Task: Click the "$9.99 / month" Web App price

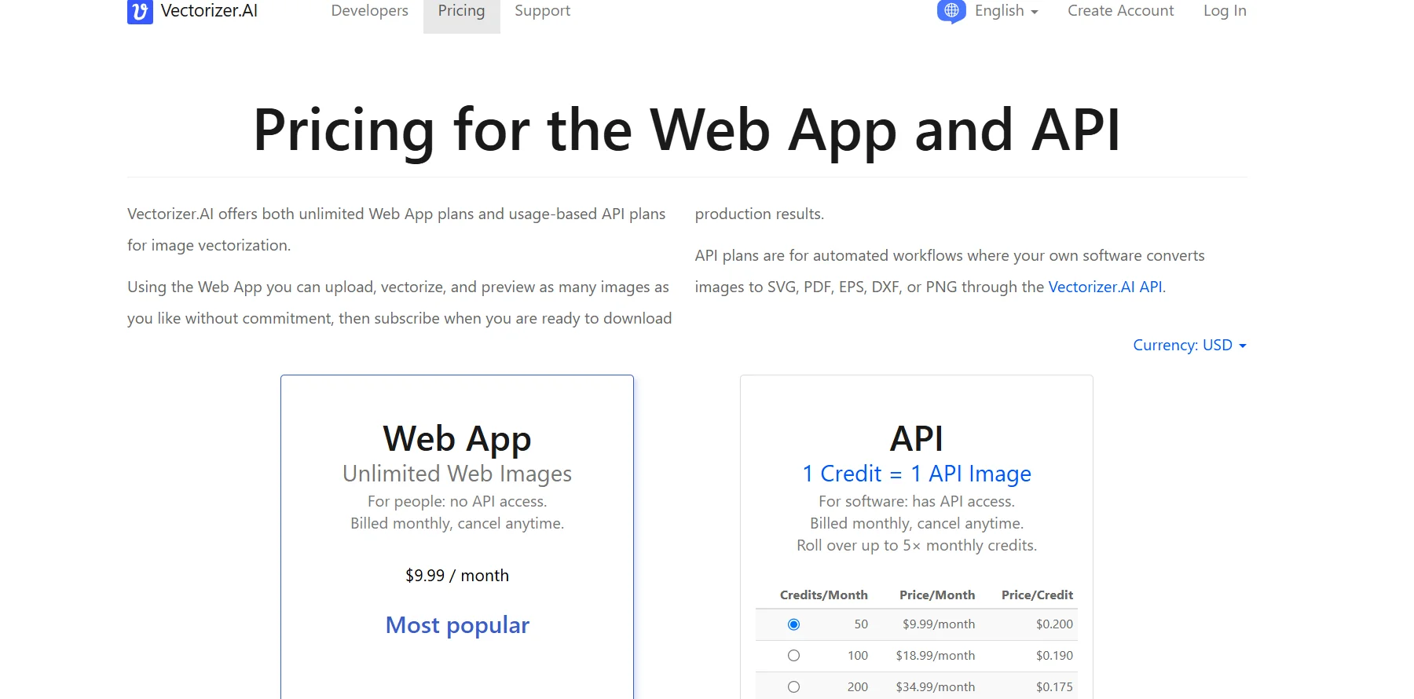Action: pos(457,576)
